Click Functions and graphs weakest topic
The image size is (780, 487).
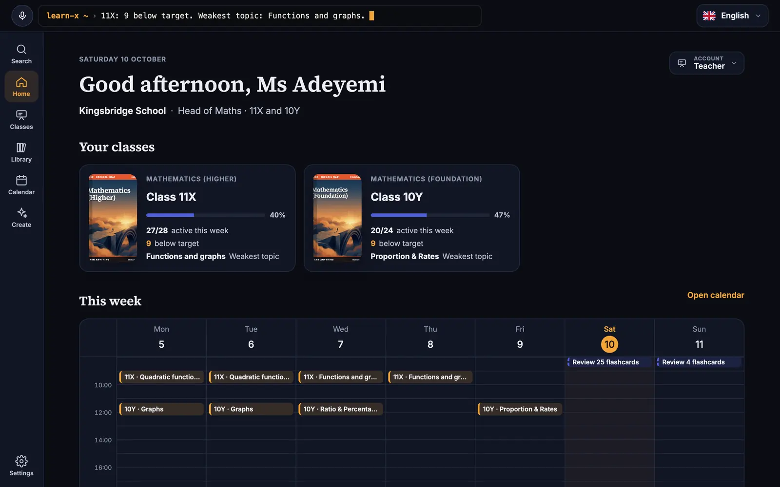pos(186,256)
